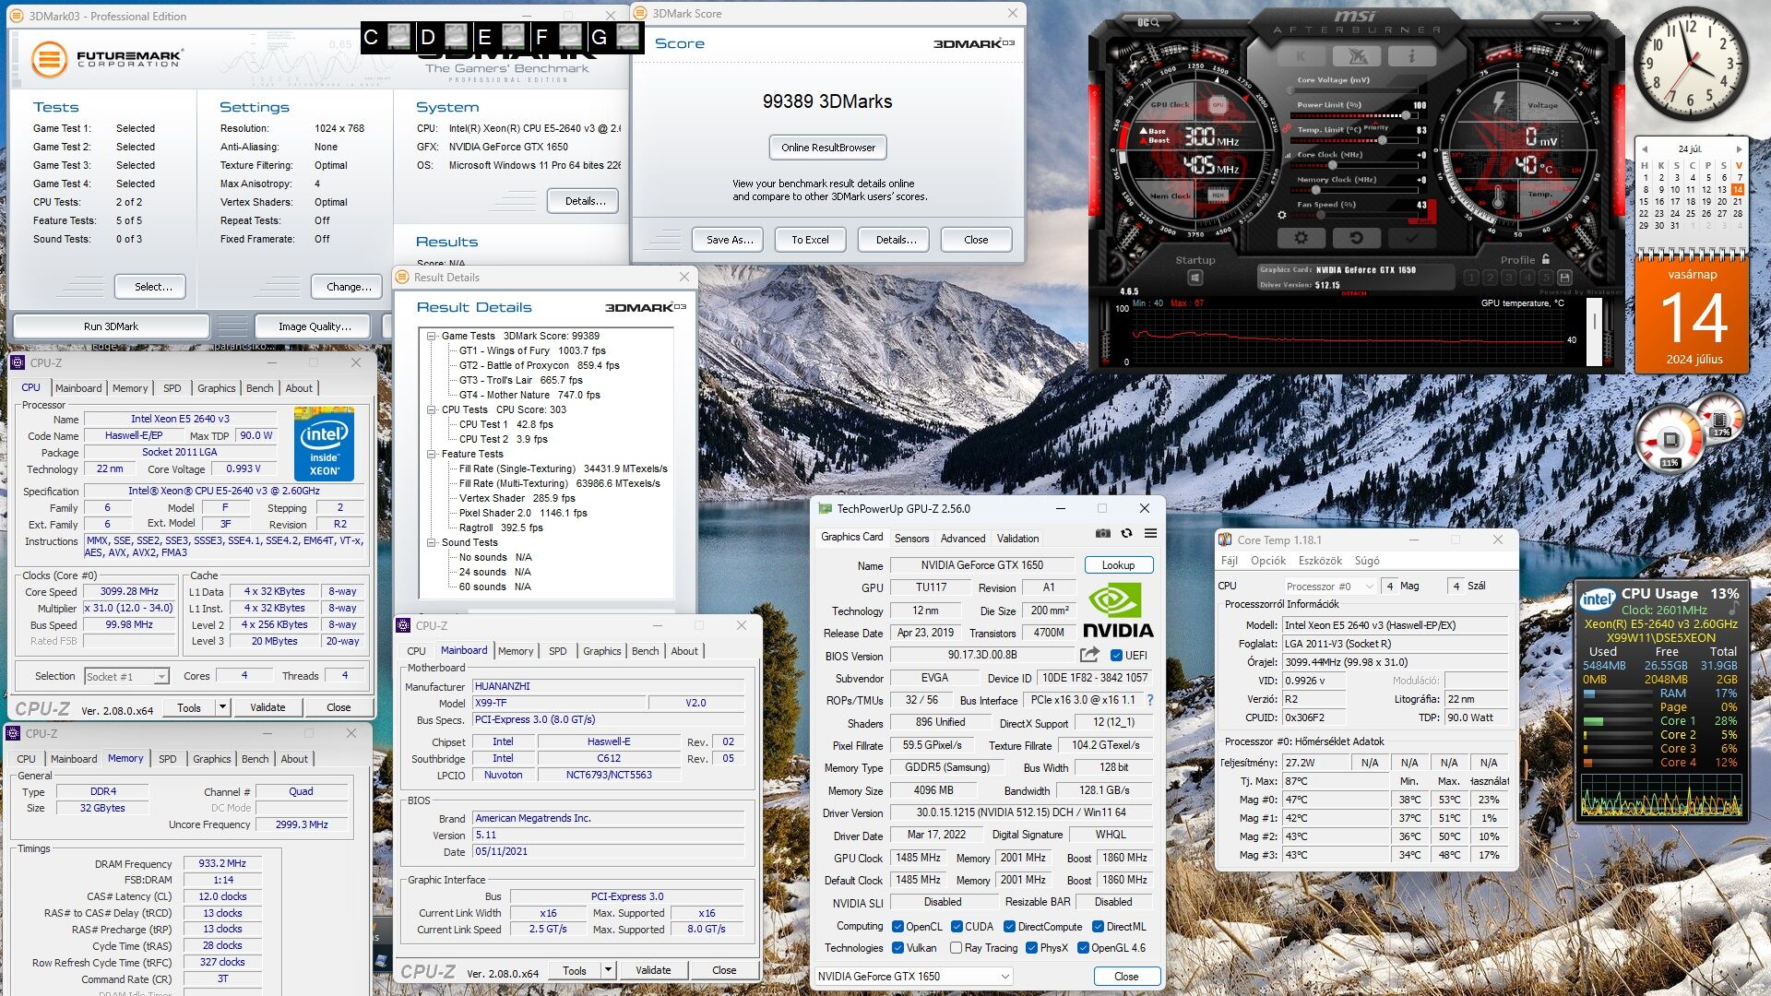Viewport: 1771px width, 996px height.
Task: Open the Eszközök menu in Core Temp
Action: coord(1320,561)
